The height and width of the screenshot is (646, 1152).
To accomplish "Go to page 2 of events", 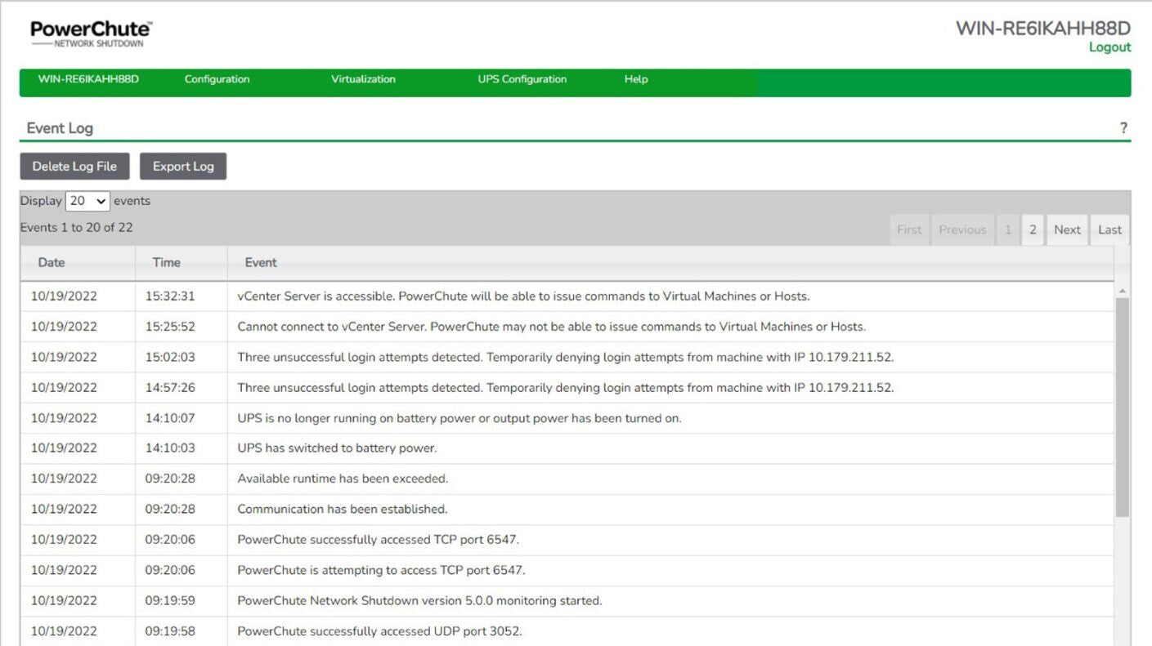I will point(1032,229).
